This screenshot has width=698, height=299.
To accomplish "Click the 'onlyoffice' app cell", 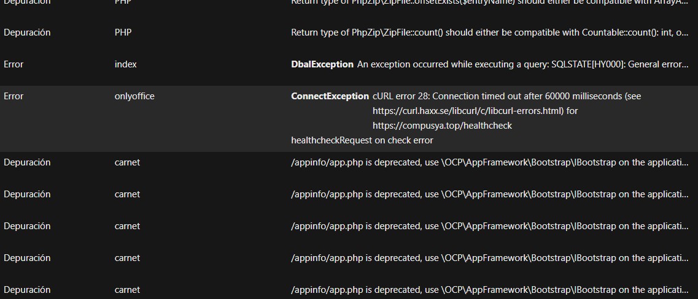I will pos(134,96).
